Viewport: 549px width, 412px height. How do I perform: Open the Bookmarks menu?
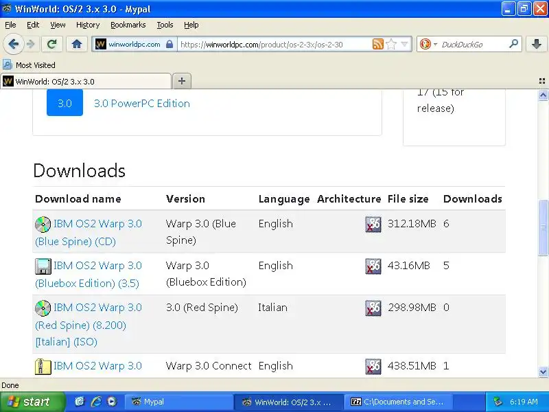tap(128, 25)
